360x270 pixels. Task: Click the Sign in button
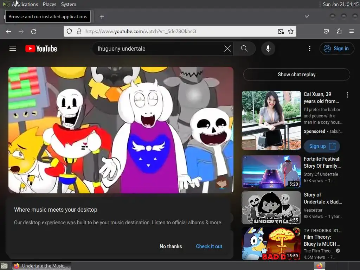(x=337, y=49)
